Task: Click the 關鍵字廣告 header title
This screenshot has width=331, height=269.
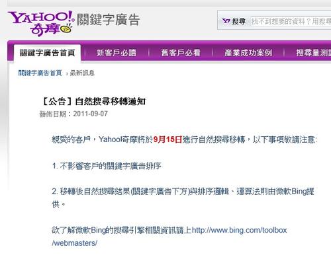Action: pos(108,20)
